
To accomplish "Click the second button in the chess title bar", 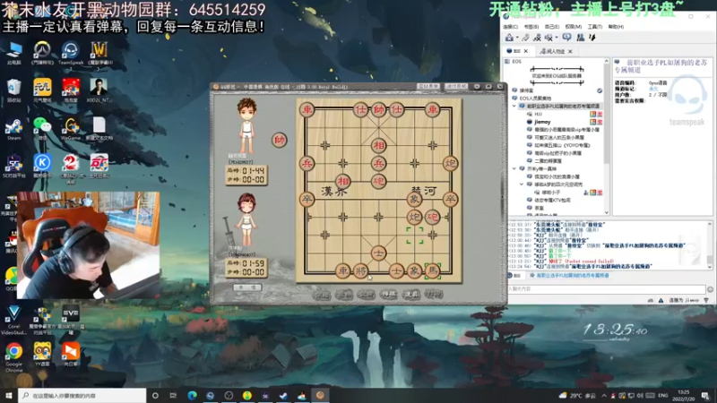I will click(456, 86).
